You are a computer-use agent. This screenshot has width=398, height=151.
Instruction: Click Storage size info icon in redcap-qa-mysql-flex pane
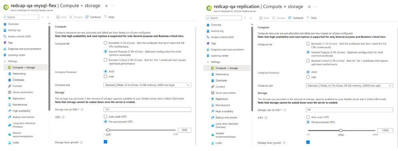(82, 110)
